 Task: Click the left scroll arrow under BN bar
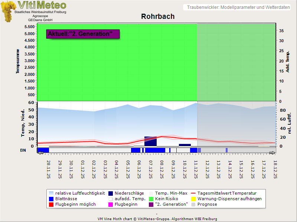(x=40, y=152)
